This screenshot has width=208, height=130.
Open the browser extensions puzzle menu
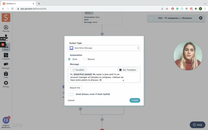[x=196, y=9]
